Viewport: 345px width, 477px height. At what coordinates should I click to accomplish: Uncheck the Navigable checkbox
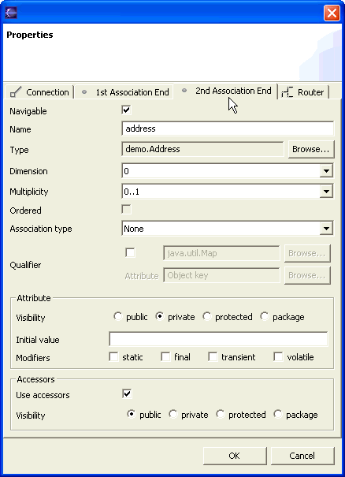(x=127, y=110)
